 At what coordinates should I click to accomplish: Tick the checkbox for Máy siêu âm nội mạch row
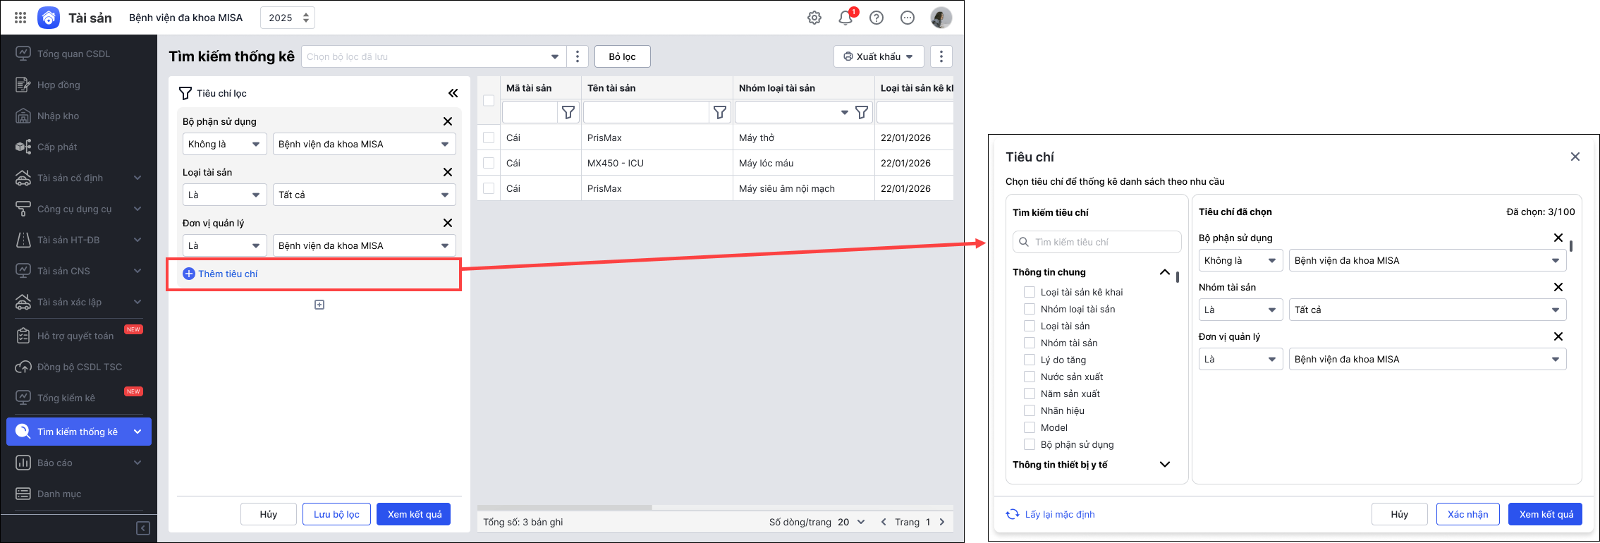[x=489, y=188]
